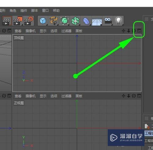Open 查看 menu in front view panel
This screenshot has width=153, height=150.
[18, 96]
